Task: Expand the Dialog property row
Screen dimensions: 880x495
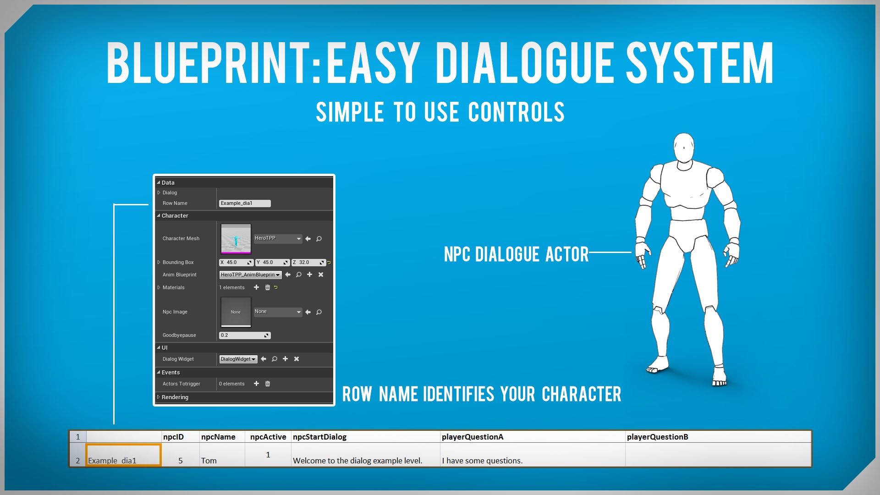Action: point(159,192)
